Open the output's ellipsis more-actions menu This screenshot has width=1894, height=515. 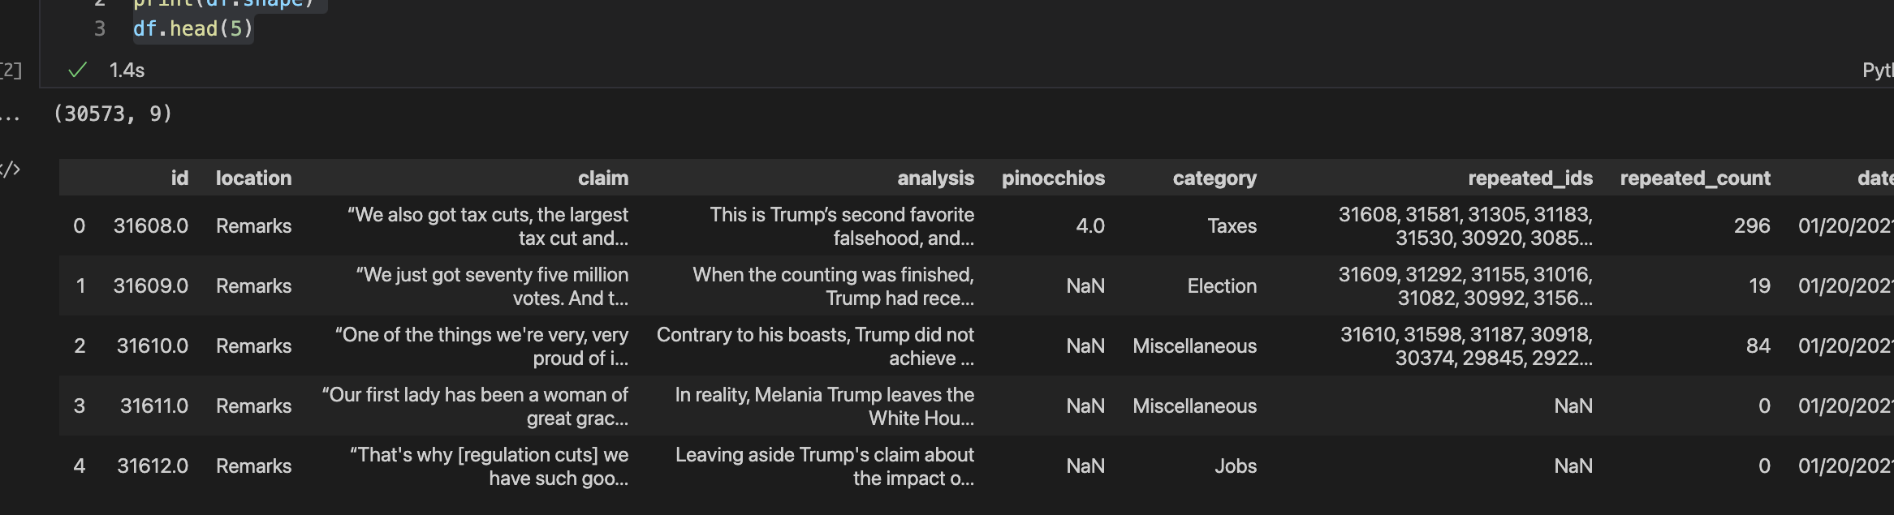click(10, 118)
